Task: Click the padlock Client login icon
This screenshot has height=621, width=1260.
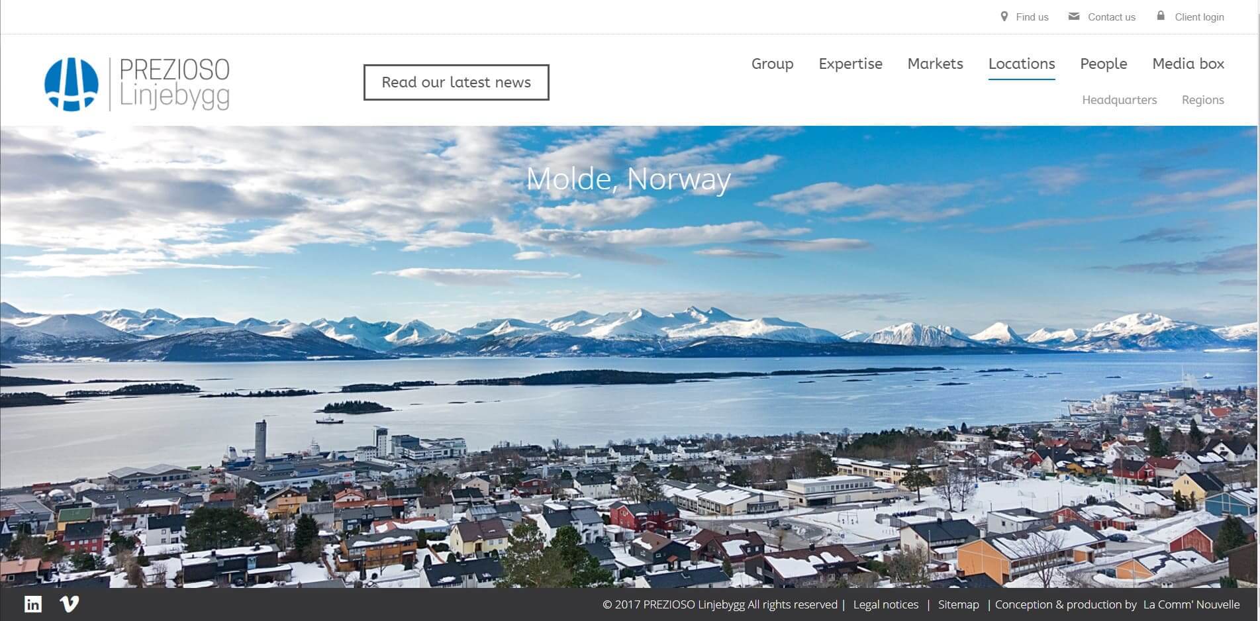Action: click(x=1161, y=16)
